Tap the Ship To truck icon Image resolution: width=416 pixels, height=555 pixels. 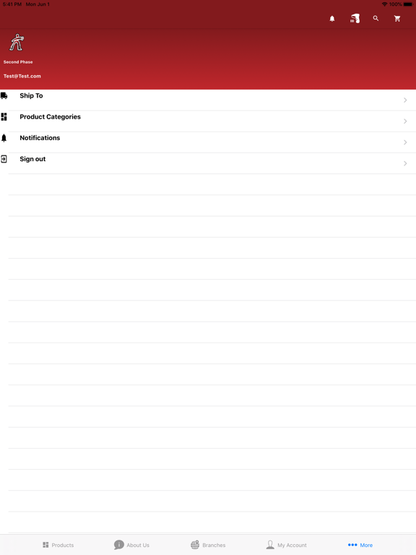coord(4,95)
